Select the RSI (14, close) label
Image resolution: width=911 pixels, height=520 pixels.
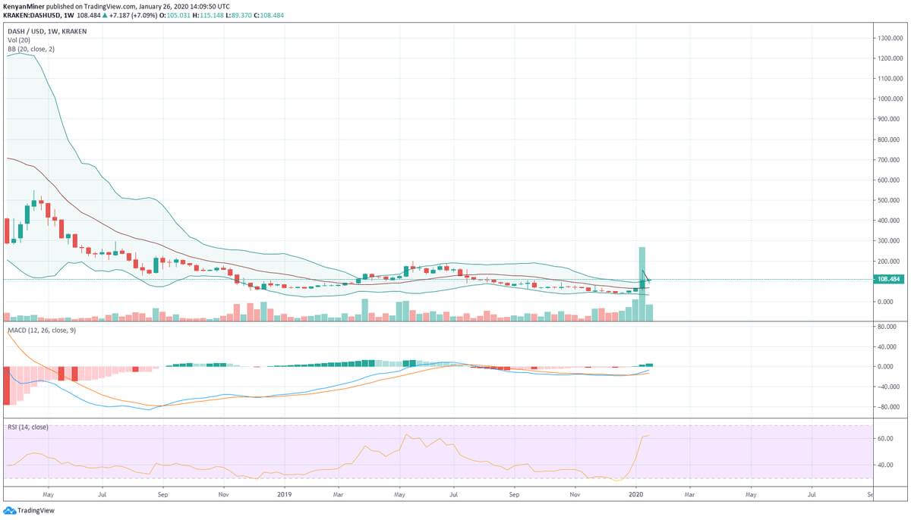(27, 427)
